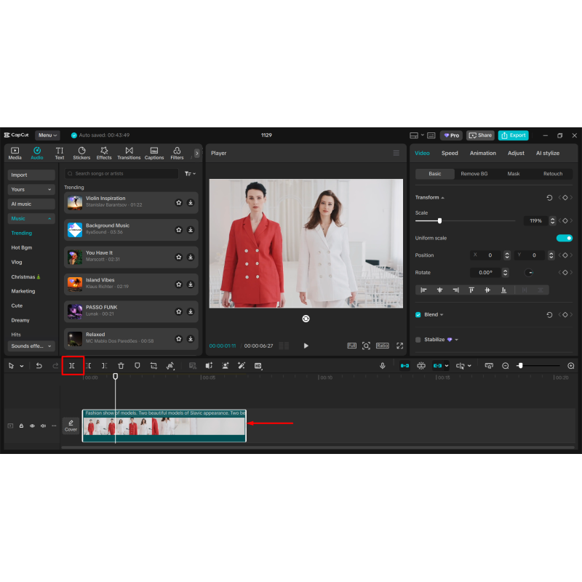Download the Violin Inspiration track
This screenshot has width=582, height=582.
(191, 203)
